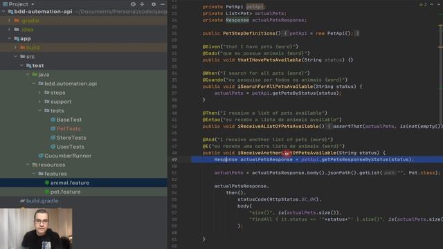This screenshot has width=443, height=249.
Task: Click the editor warnings count indicator
Action: pos(423,5)
